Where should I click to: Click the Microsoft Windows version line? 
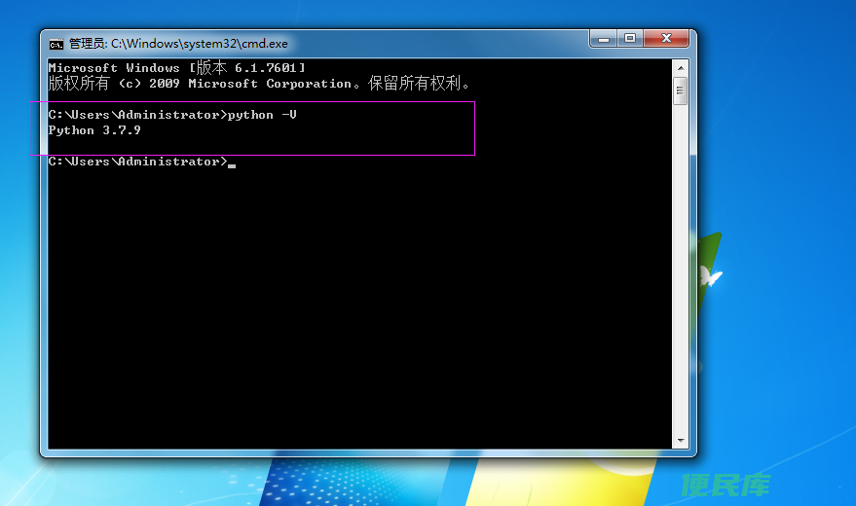coord(177,68)
